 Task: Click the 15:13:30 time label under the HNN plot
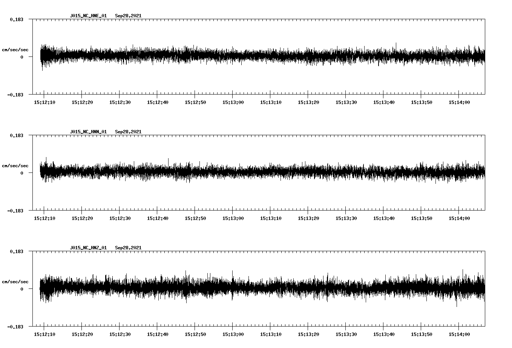click(x=346, y=218)
